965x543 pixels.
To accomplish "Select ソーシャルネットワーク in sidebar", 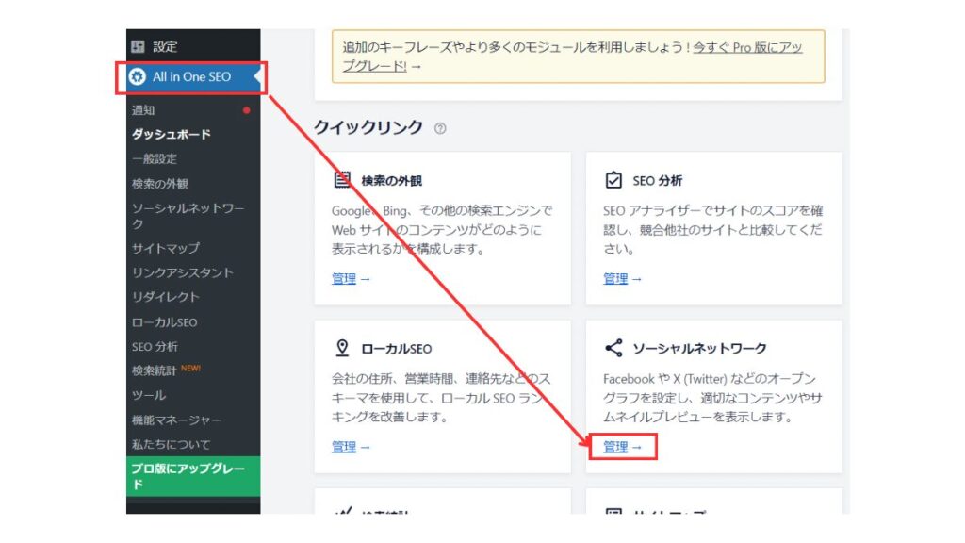I will tap(188, 216).
